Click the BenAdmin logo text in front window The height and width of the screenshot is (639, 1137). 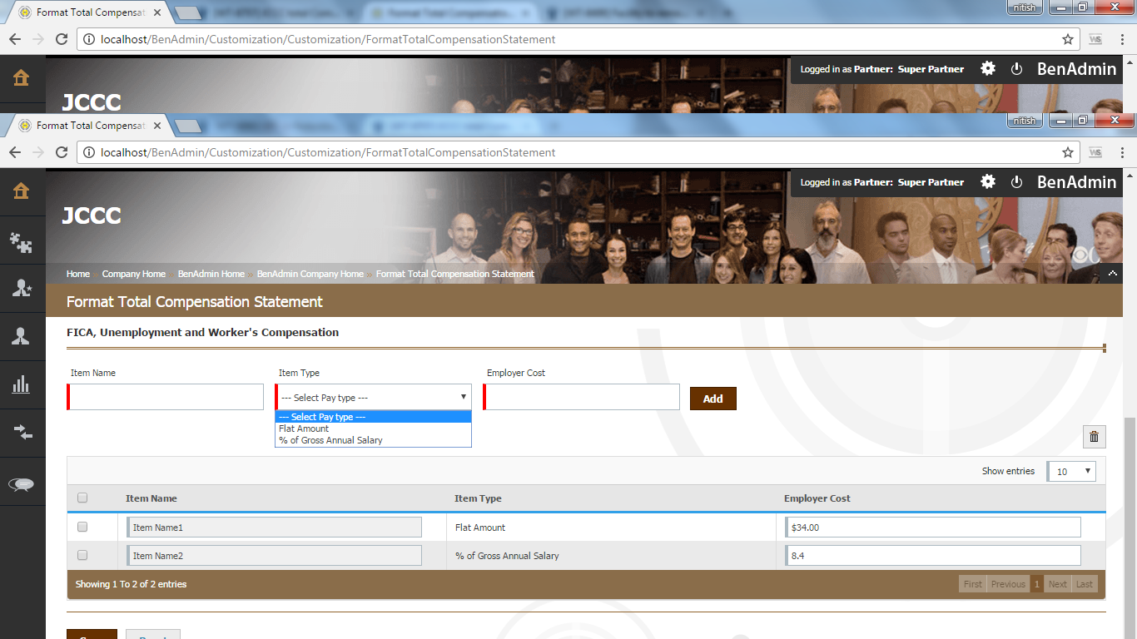coord(1077,182)
